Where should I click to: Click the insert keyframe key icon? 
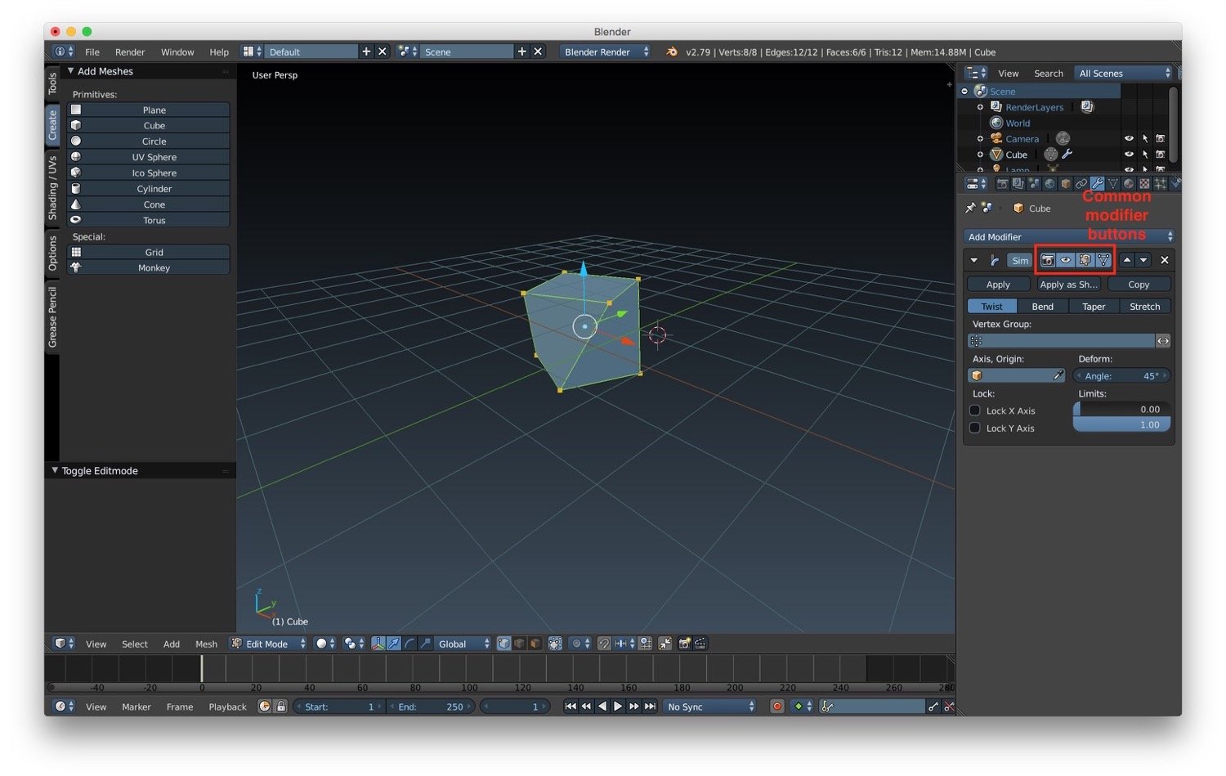pyautogui.click(x=933, y=706)
